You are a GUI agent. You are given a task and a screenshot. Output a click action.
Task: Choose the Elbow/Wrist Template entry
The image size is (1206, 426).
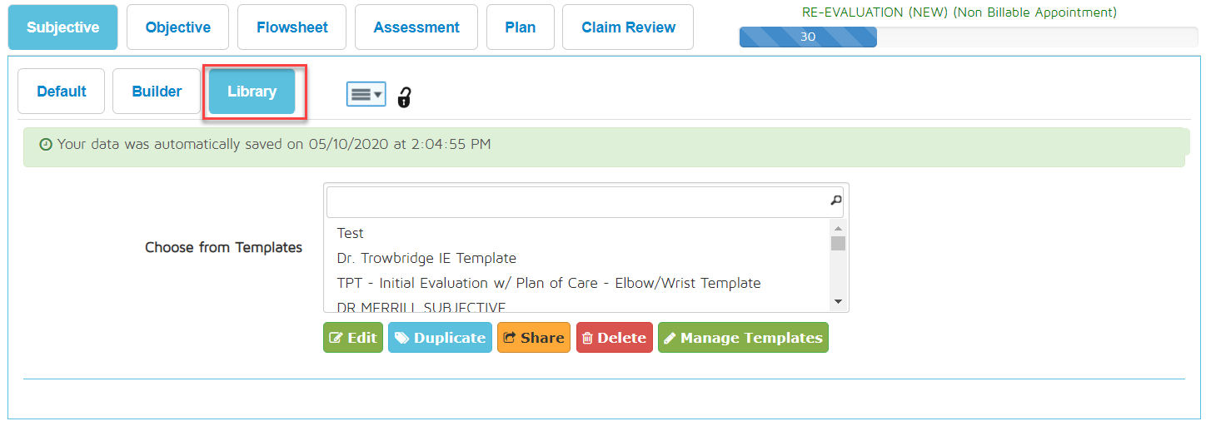coord(549,283)
